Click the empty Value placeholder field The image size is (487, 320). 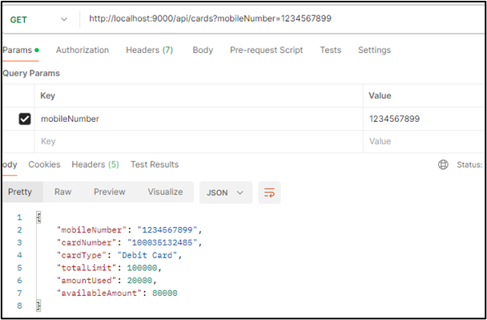pyautogui.click(x=424, y=141)
